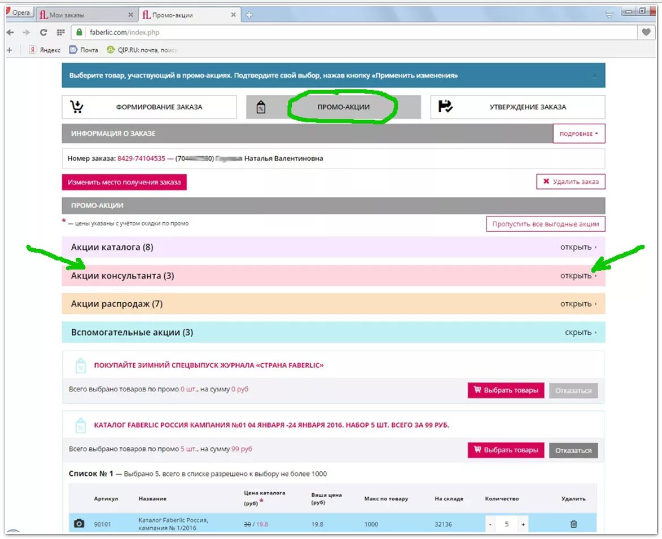
Task: Open order number 8429-74104535 link
Action: (x=141, y=158)
